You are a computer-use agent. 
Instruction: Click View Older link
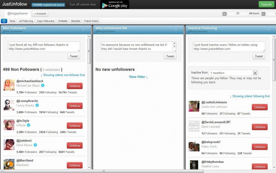tap(138, 77)
